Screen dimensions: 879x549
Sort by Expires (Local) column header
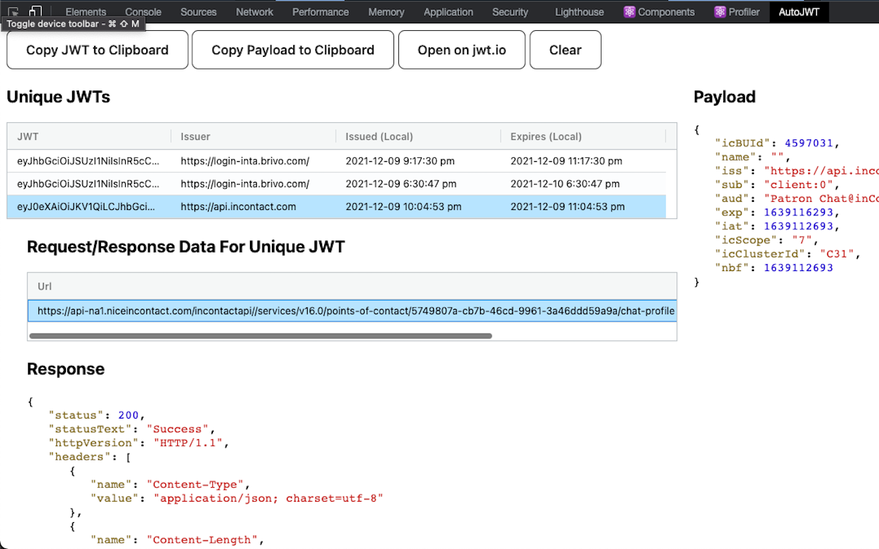[x=583, y=136]
